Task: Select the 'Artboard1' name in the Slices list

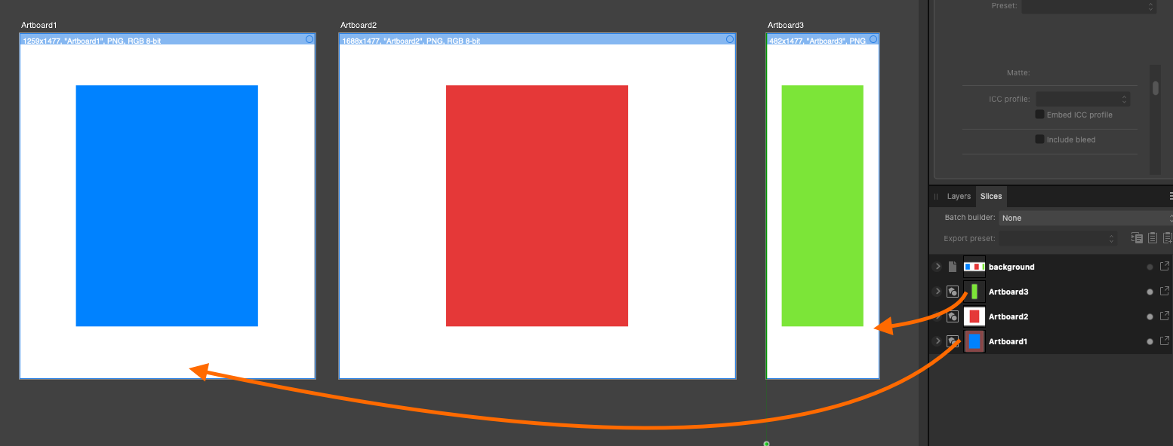Action: coord(1008,341)
